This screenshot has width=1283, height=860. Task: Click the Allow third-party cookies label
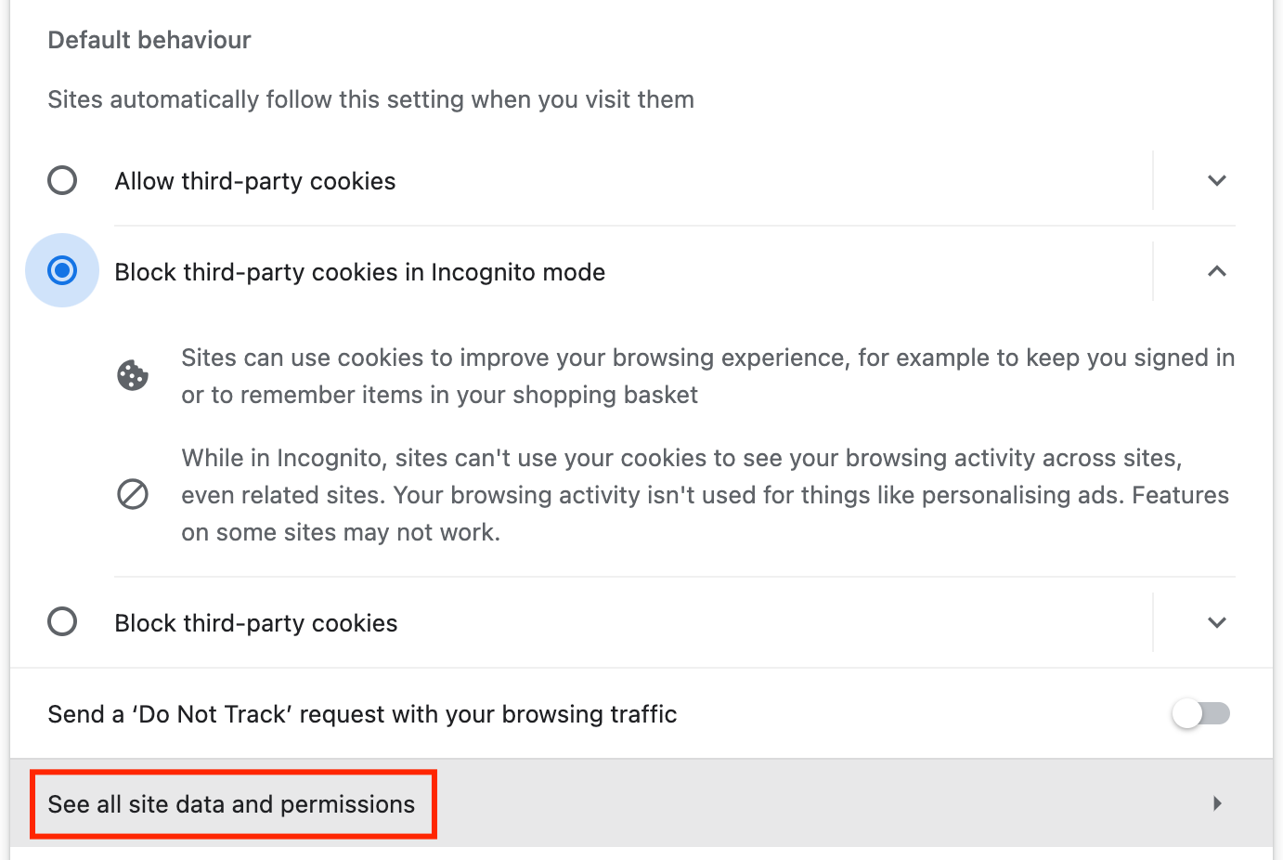click(255, 181)
